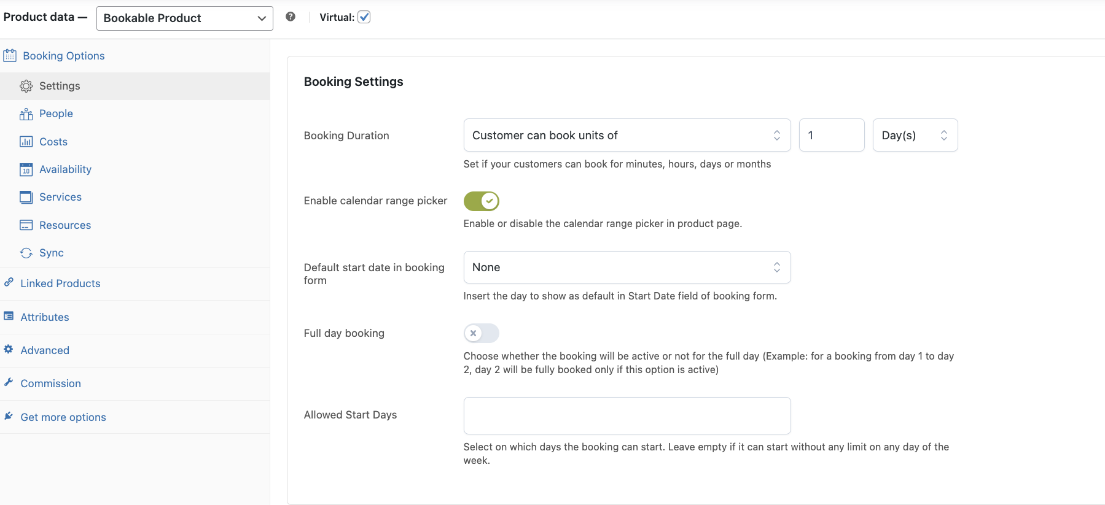
Task: Open the Commission section link
Action: point(50,384)
